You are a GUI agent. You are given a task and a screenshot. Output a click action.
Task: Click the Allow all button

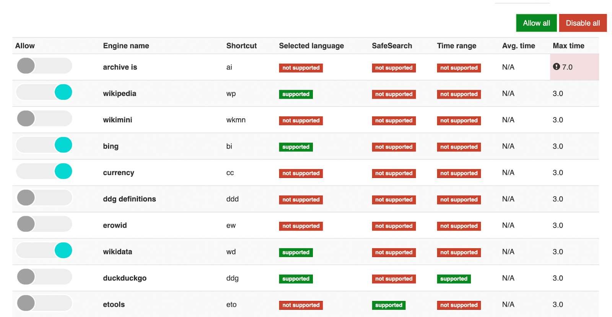536,23
